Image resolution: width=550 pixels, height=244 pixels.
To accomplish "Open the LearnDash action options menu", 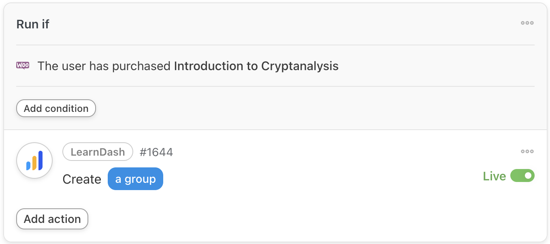I will [x=527, y=152].
